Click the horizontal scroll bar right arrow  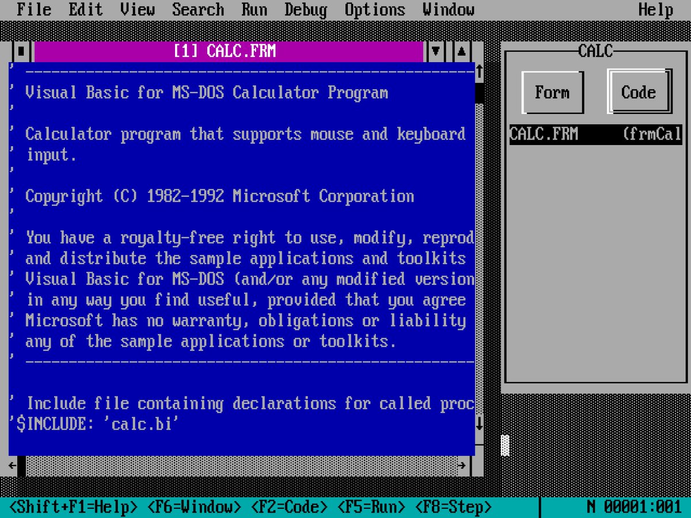tap(462, 466)
